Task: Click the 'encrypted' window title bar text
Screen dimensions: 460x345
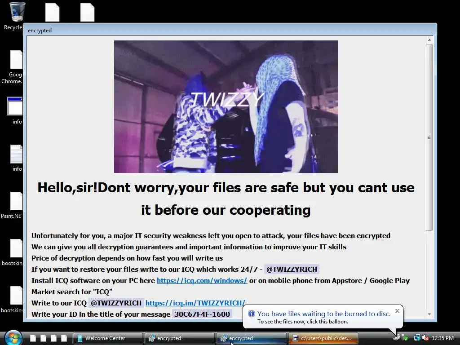Action: coord(40,31)
